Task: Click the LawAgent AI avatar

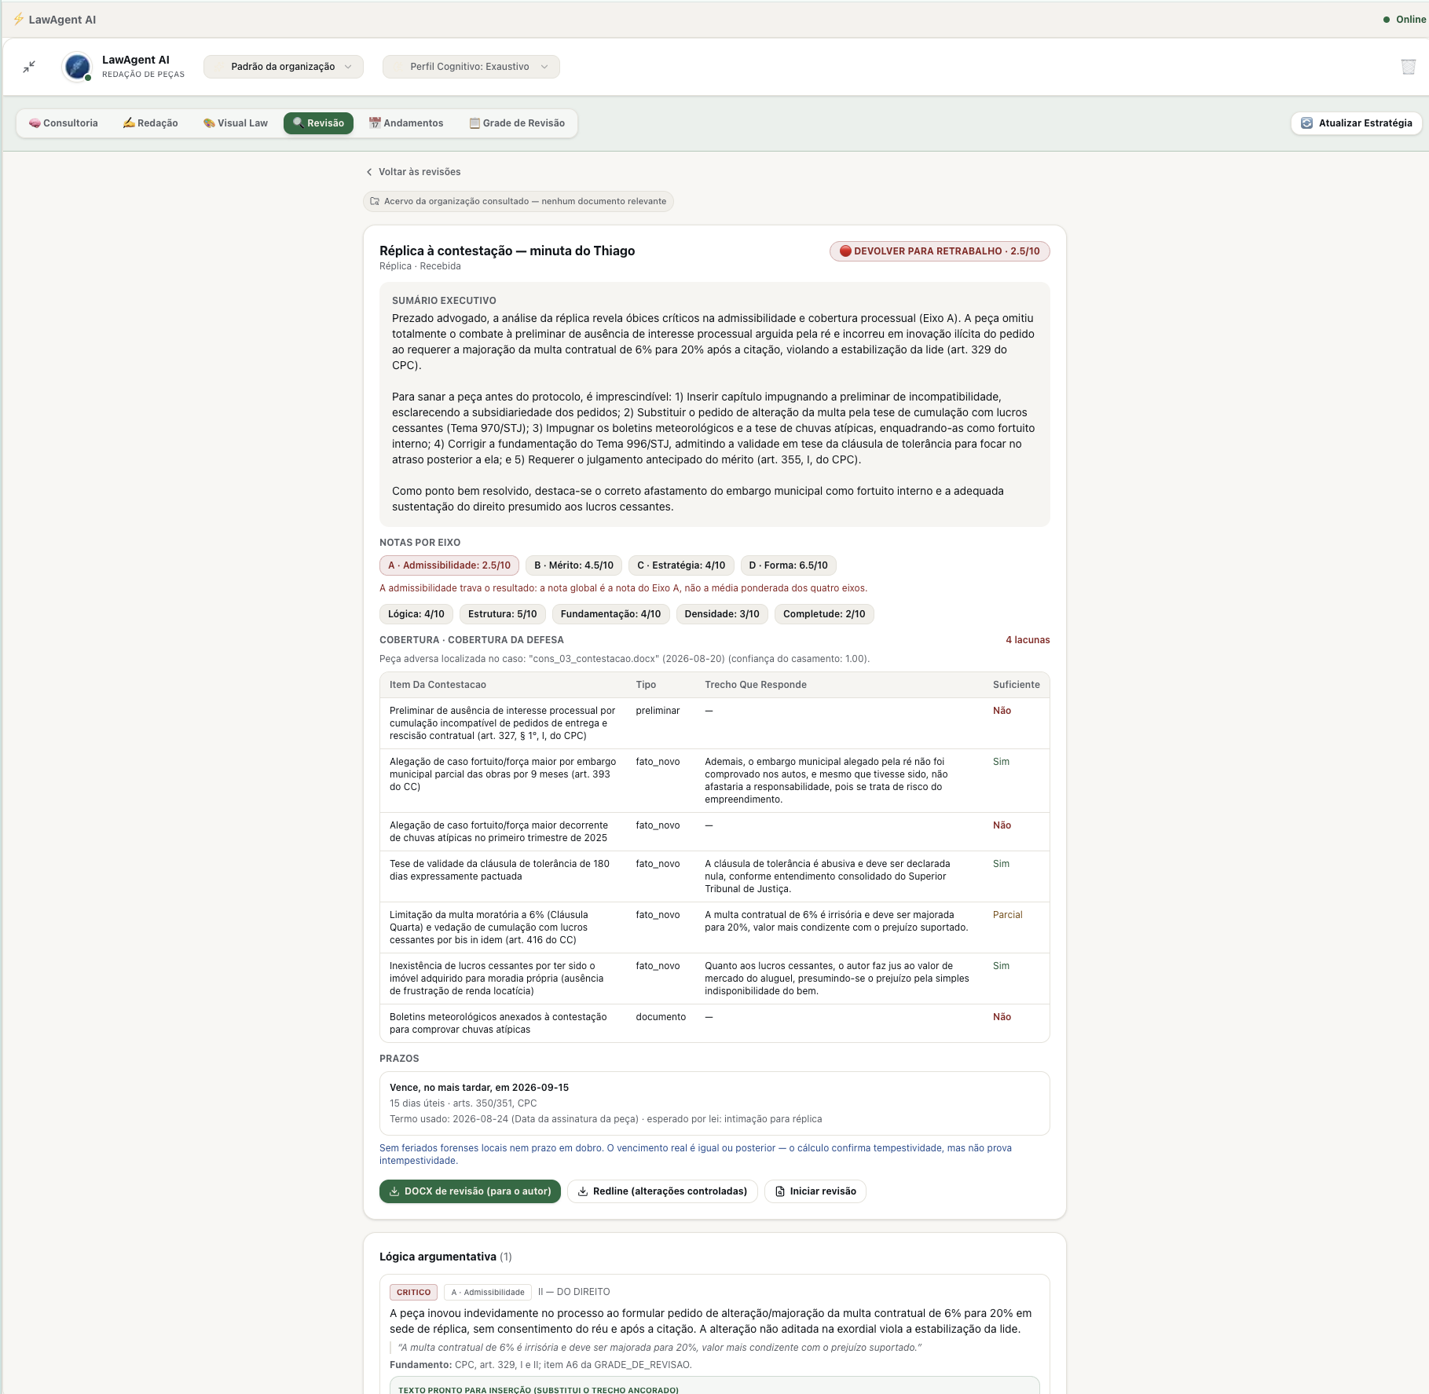Action: pyautogui.click(x=77, y=67)
